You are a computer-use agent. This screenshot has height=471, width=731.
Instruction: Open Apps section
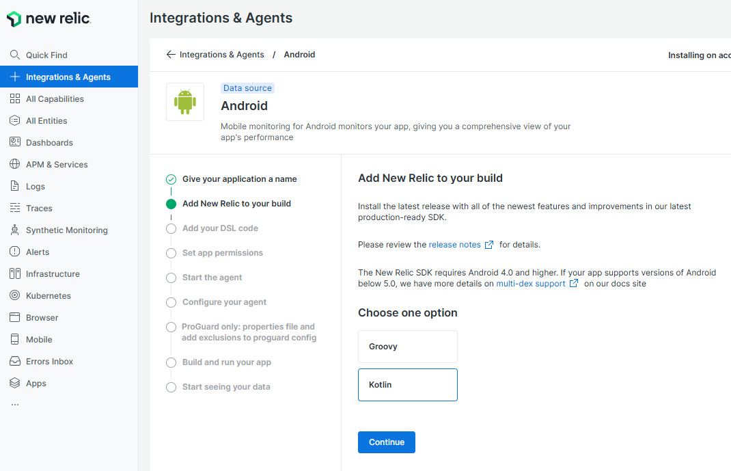coord(69,383)
